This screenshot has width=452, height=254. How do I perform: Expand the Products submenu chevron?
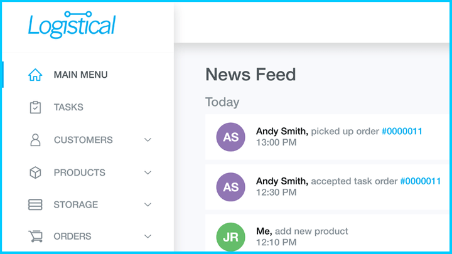pyautogui.click(x=148, y=172)
